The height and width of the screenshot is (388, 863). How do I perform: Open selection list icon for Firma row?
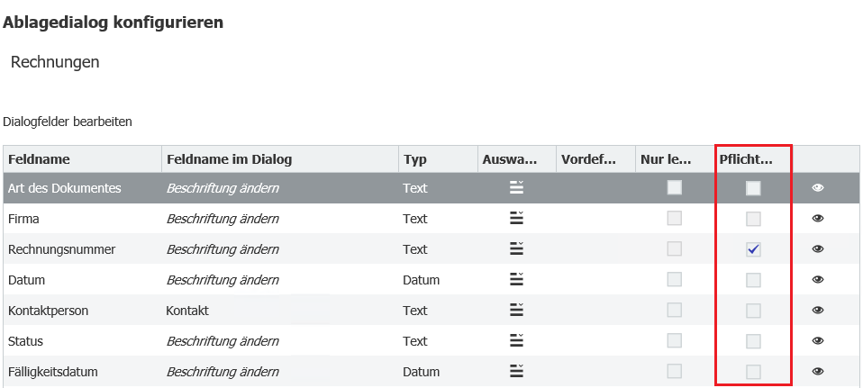516,218
